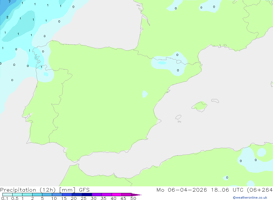
Task: Choose the 40–45 mm magenta legend swatch
Action: click(117, 195)
